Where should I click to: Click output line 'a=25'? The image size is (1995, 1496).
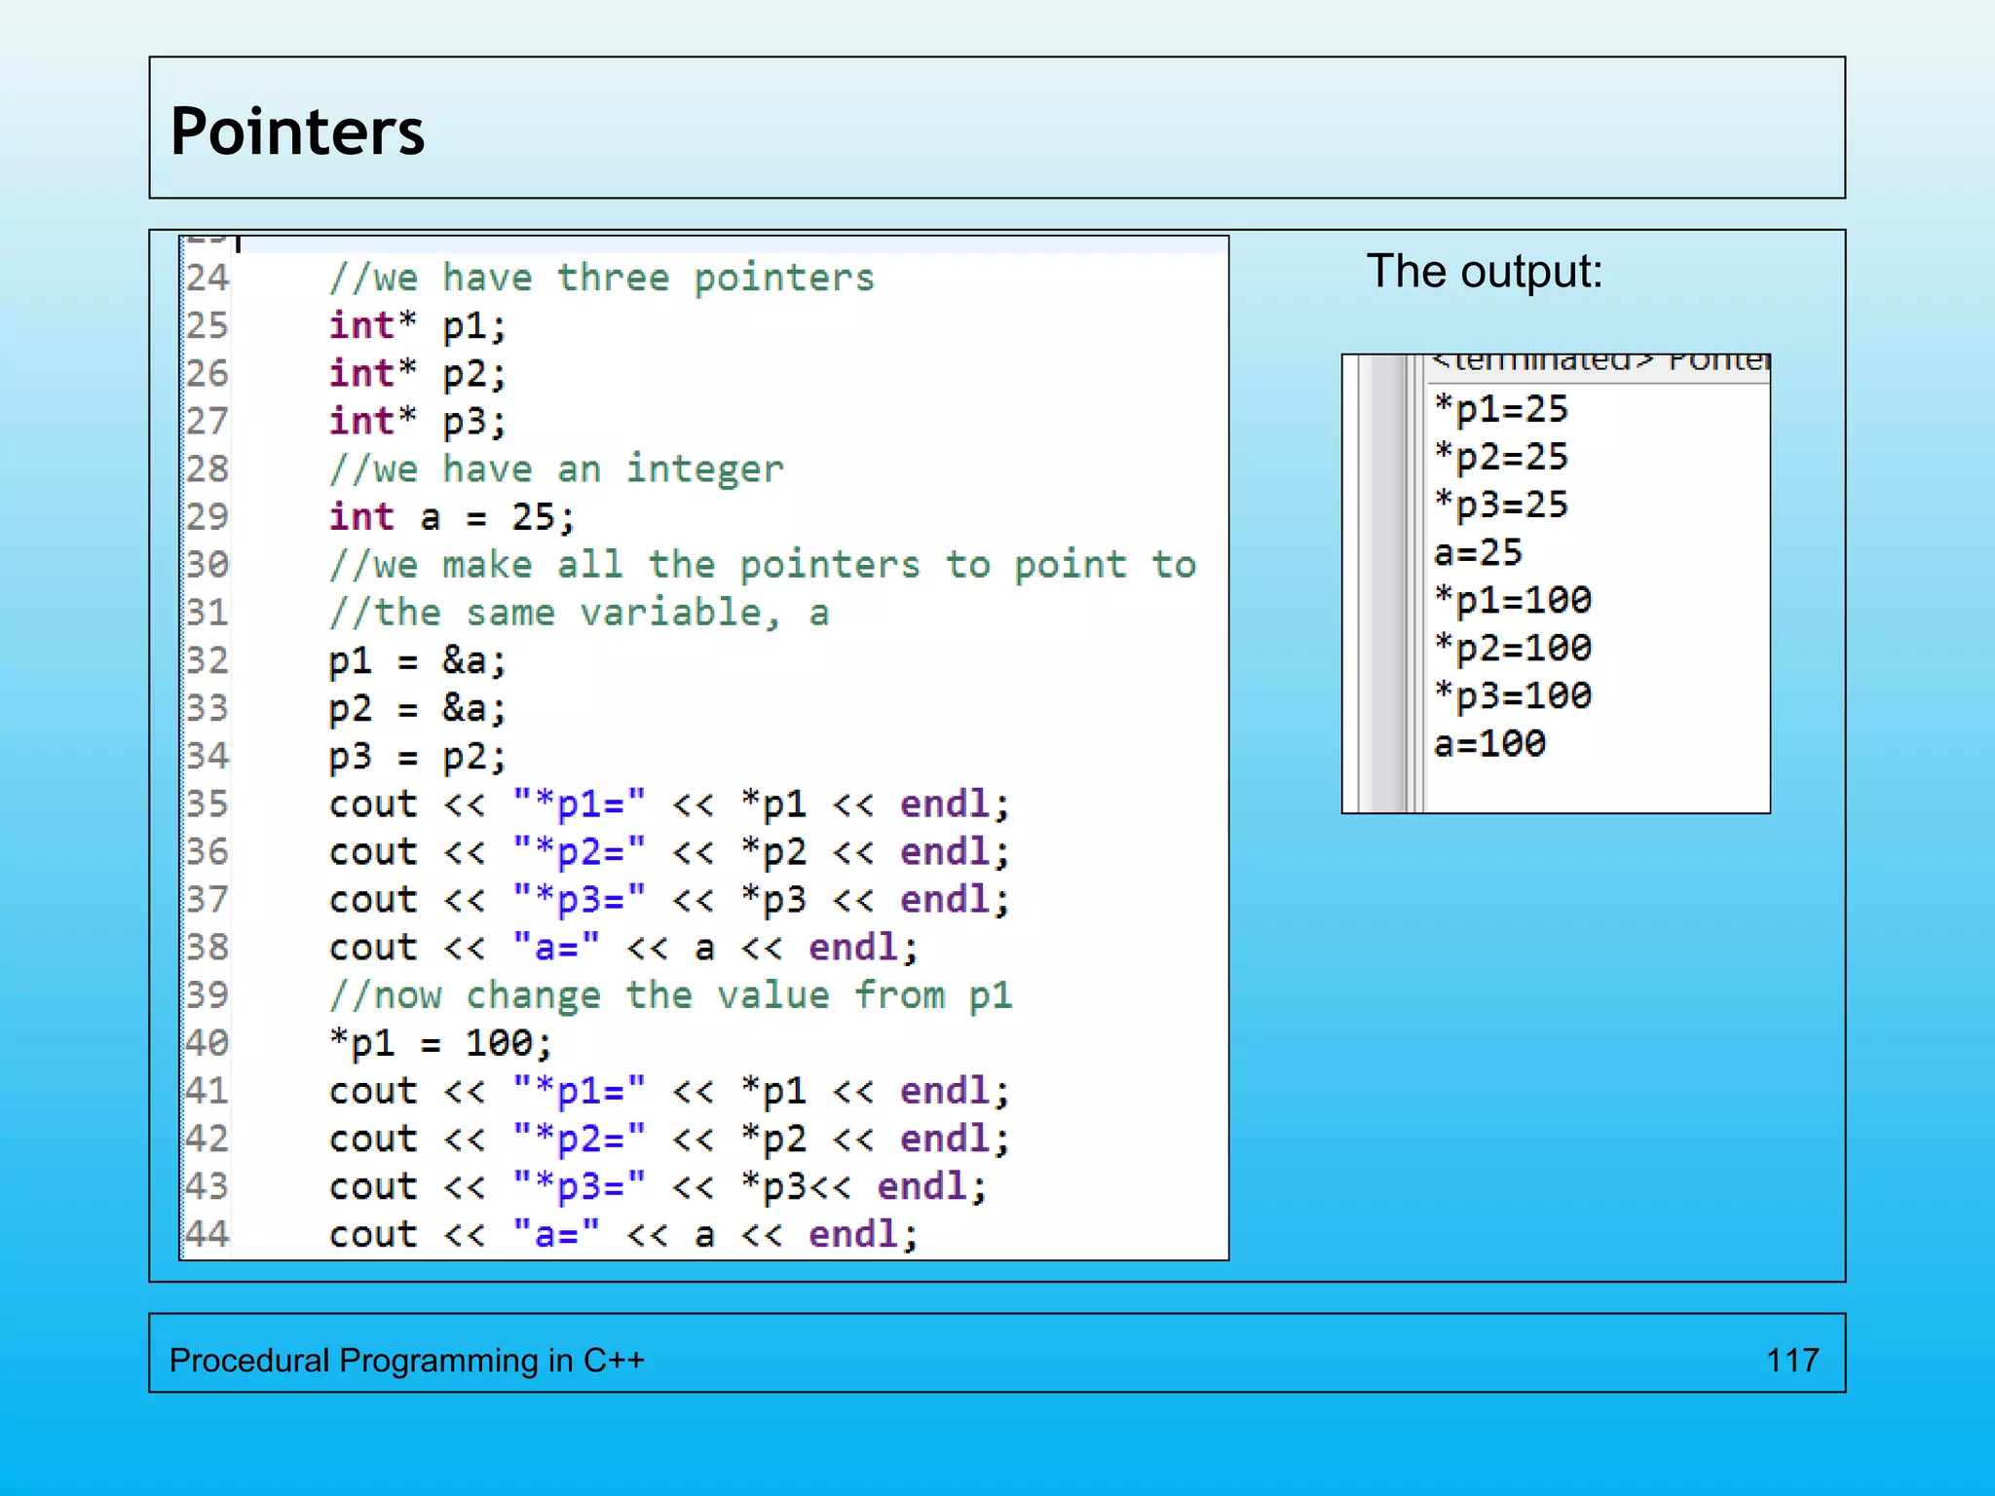[x=1478, y=552]
